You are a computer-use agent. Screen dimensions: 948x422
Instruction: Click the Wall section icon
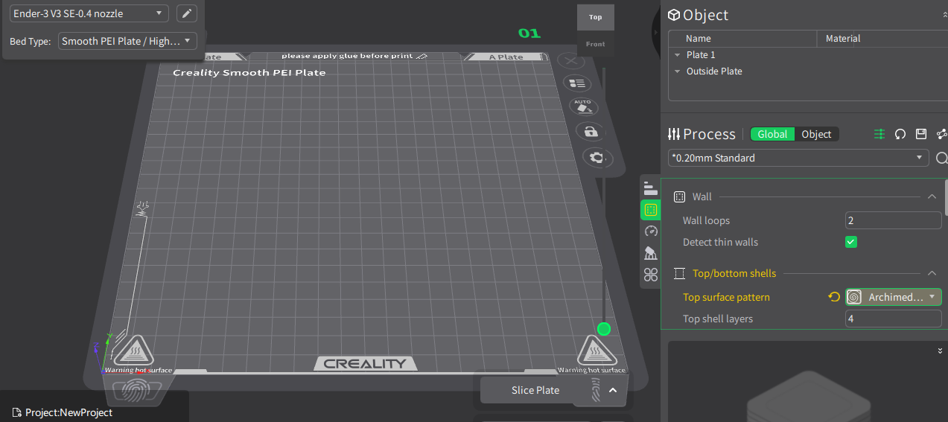point(679,196)
